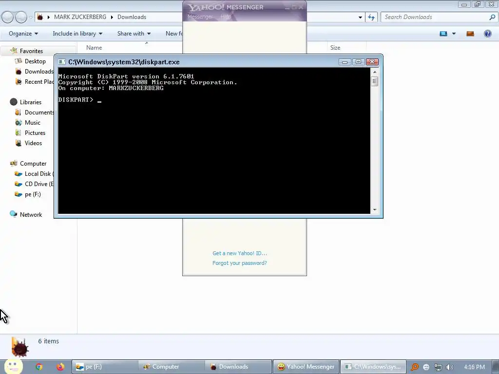
Task: Switch to pe (F:) taskbar window
Action: coord(105,367)
